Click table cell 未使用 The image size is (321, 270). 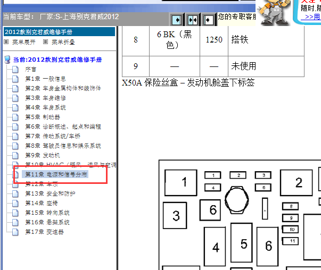(266, 66)
